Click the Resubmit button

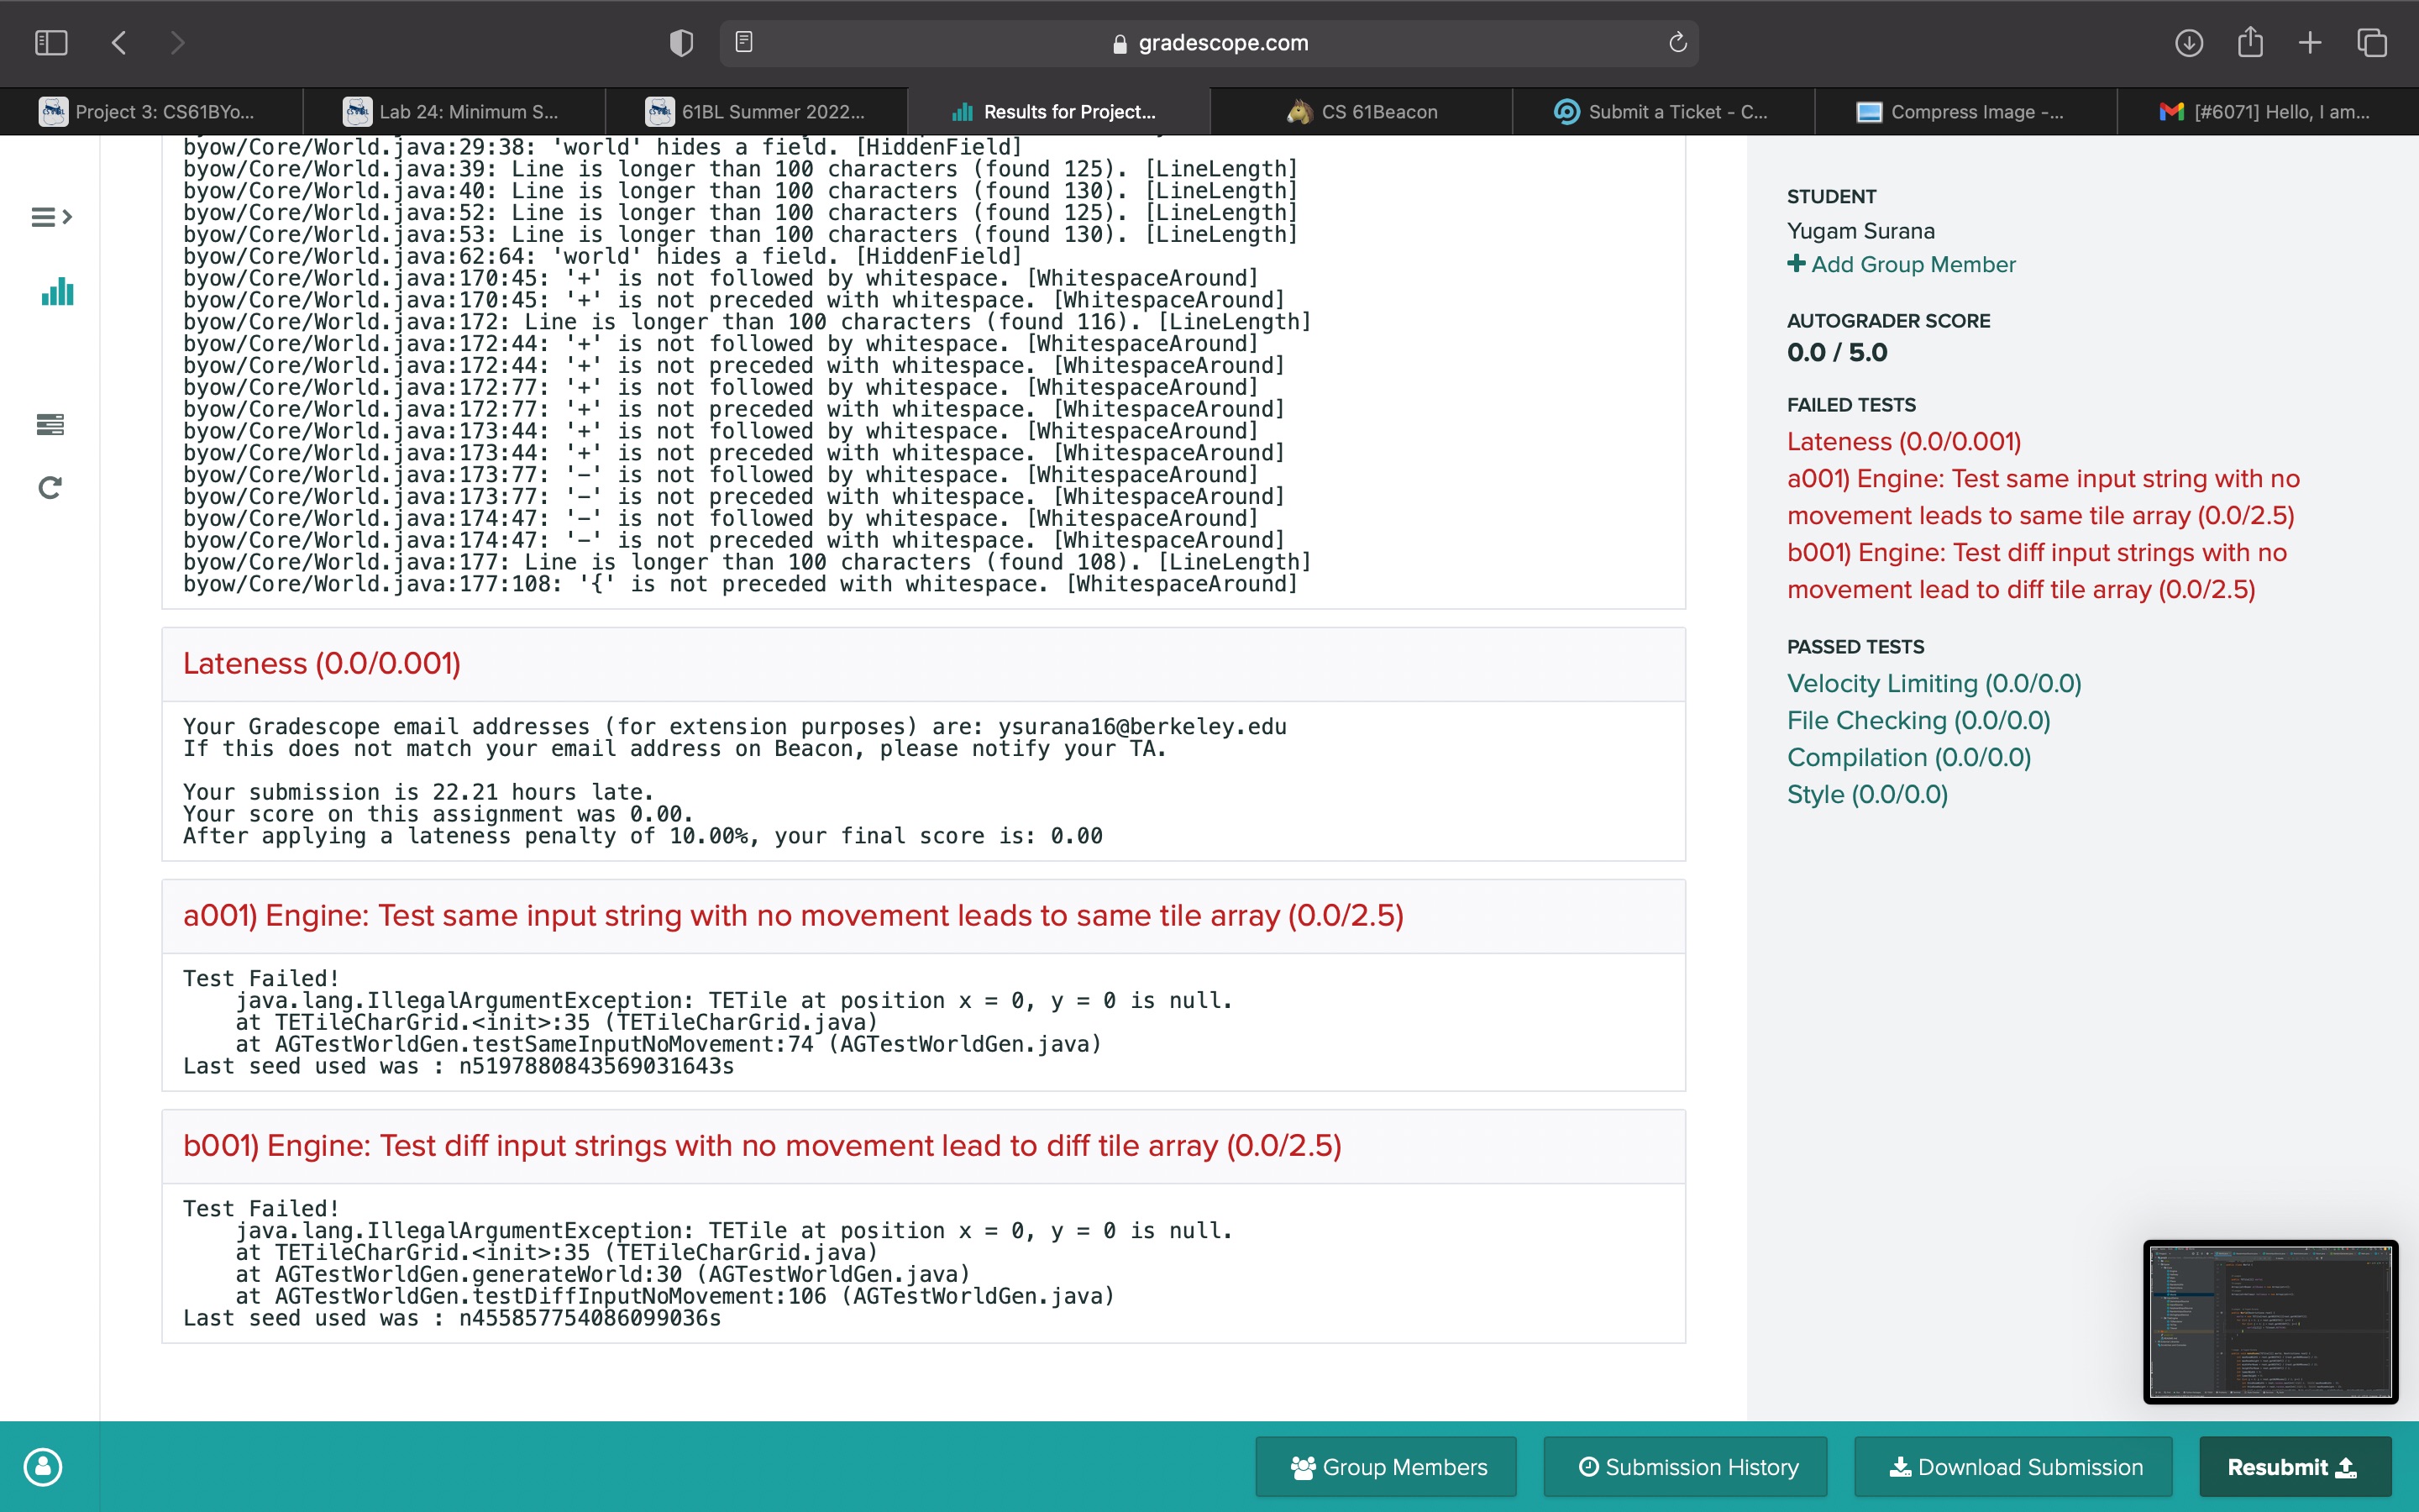(2294, 1467)
